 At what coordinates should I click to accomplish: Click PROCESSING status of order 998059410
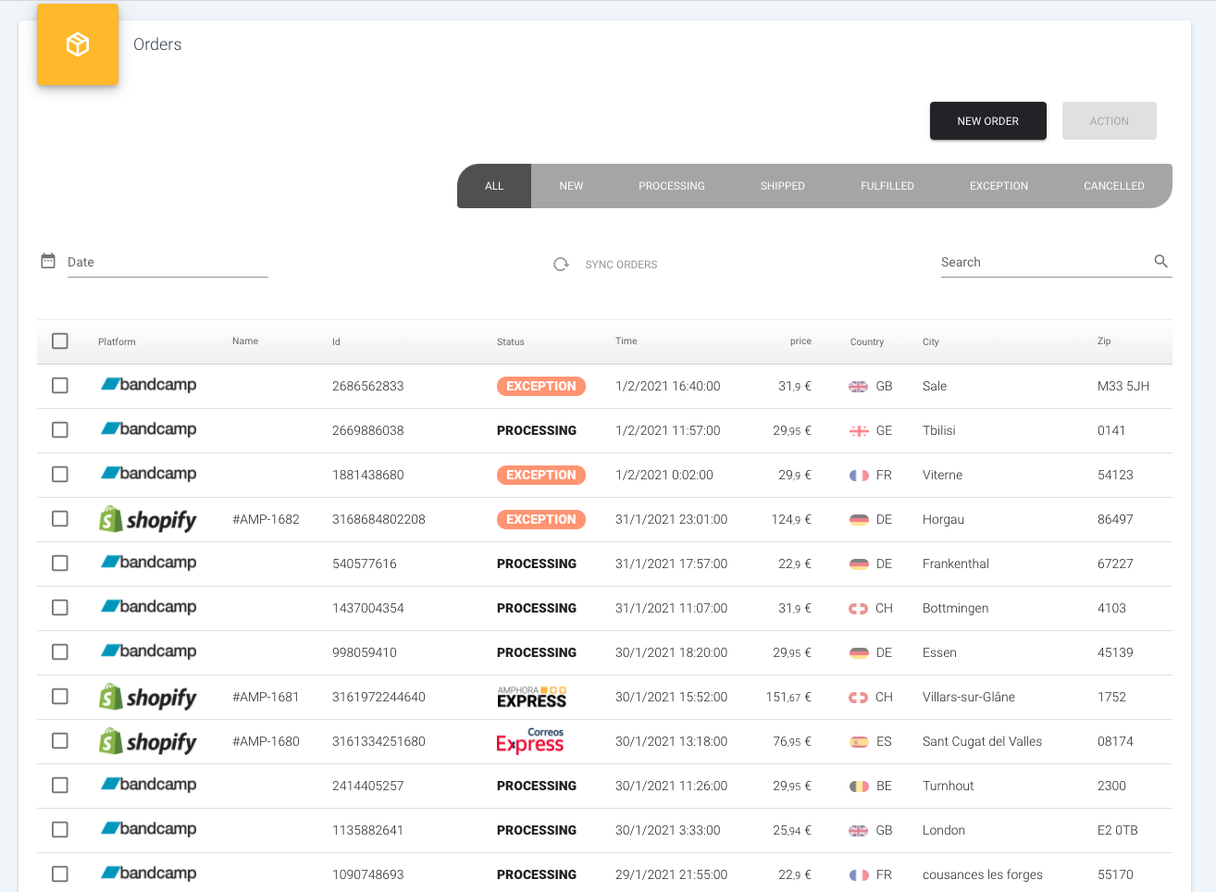point(537,652)
